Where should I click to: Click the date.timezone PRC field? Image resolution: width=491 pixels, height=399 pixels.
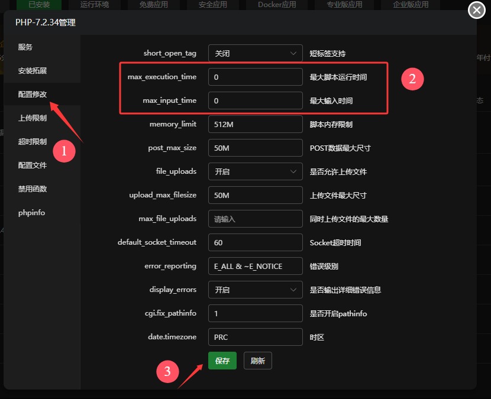[255, 337]
